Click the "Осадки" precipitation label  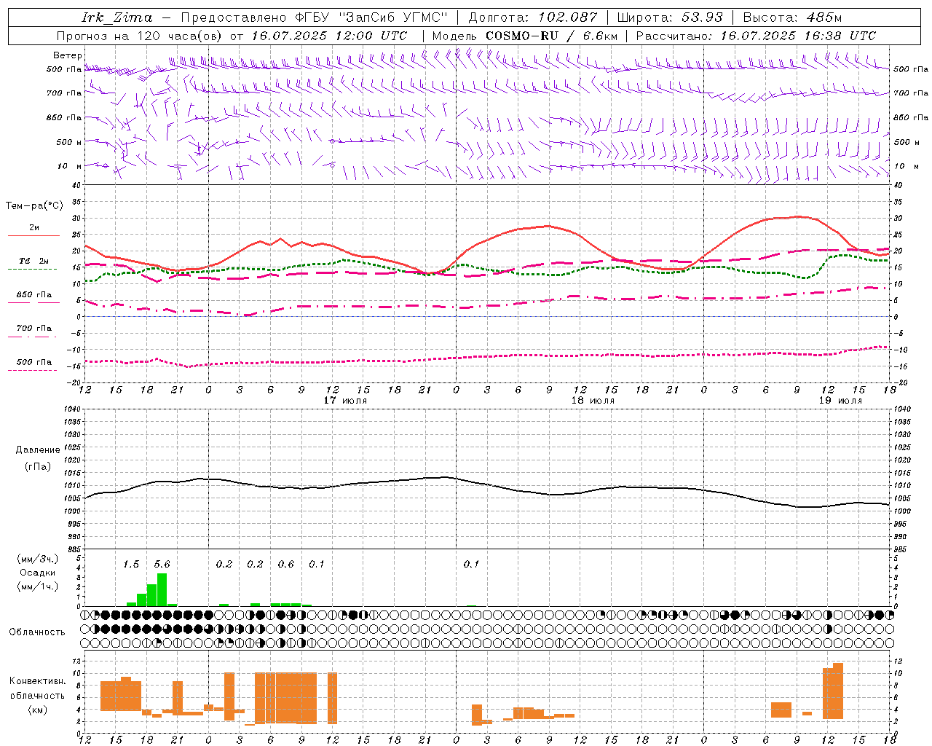38,573
